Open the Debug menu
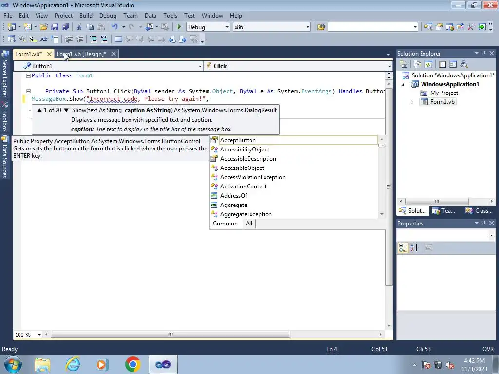This screenshot has height=374, width=499. (x=108, y=15)
